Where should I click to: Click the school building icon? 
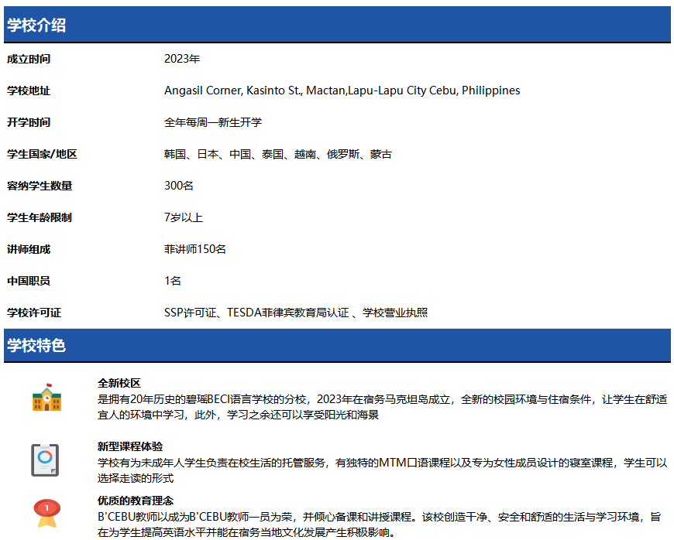(46, 398)
